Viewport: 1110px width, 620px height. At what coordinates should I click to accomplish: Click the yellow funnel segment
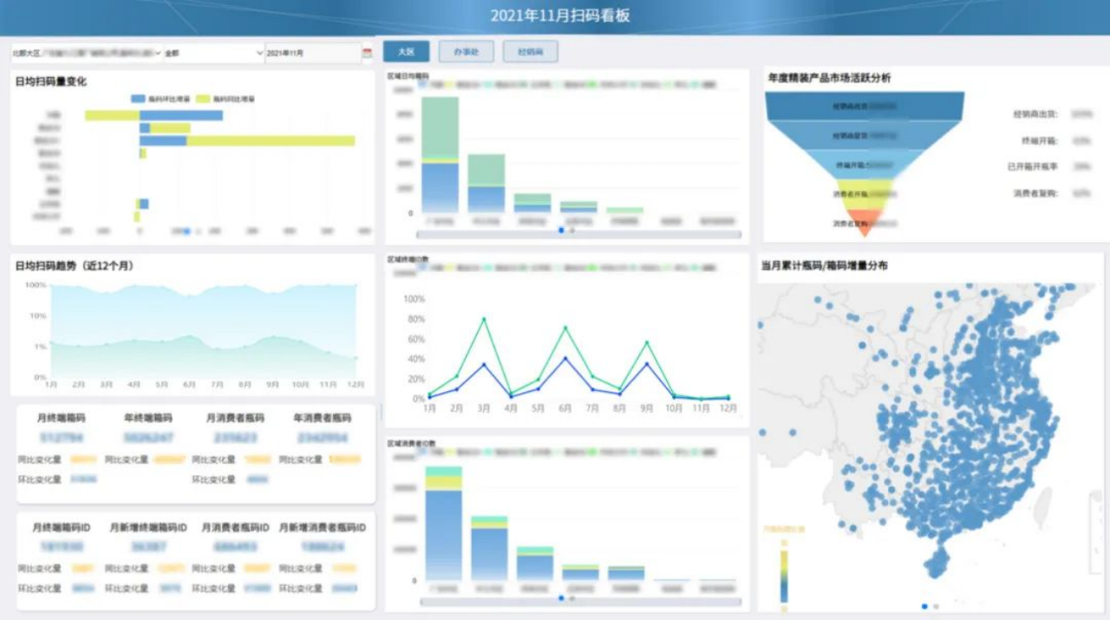point(863,194)
